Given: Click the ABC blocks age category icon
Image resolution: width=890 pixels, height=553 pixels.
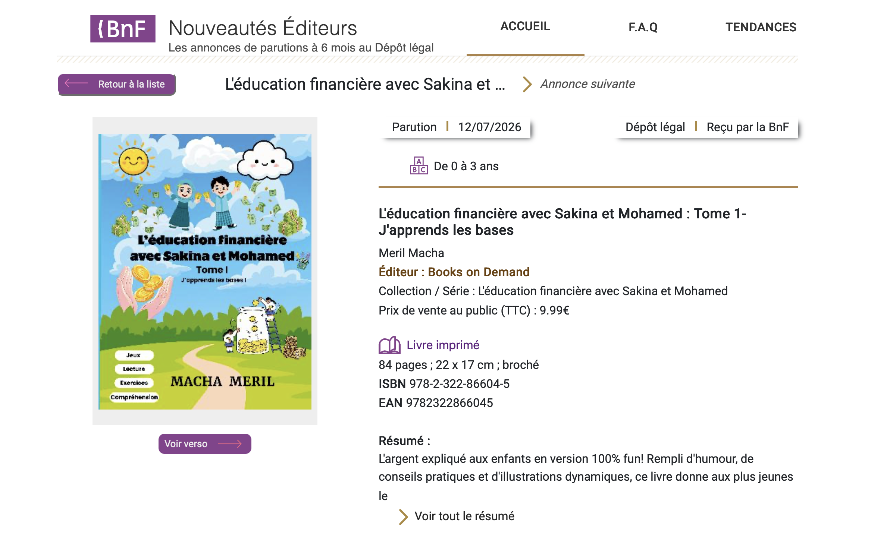Looking at the screenshot, I should [419, 166].
